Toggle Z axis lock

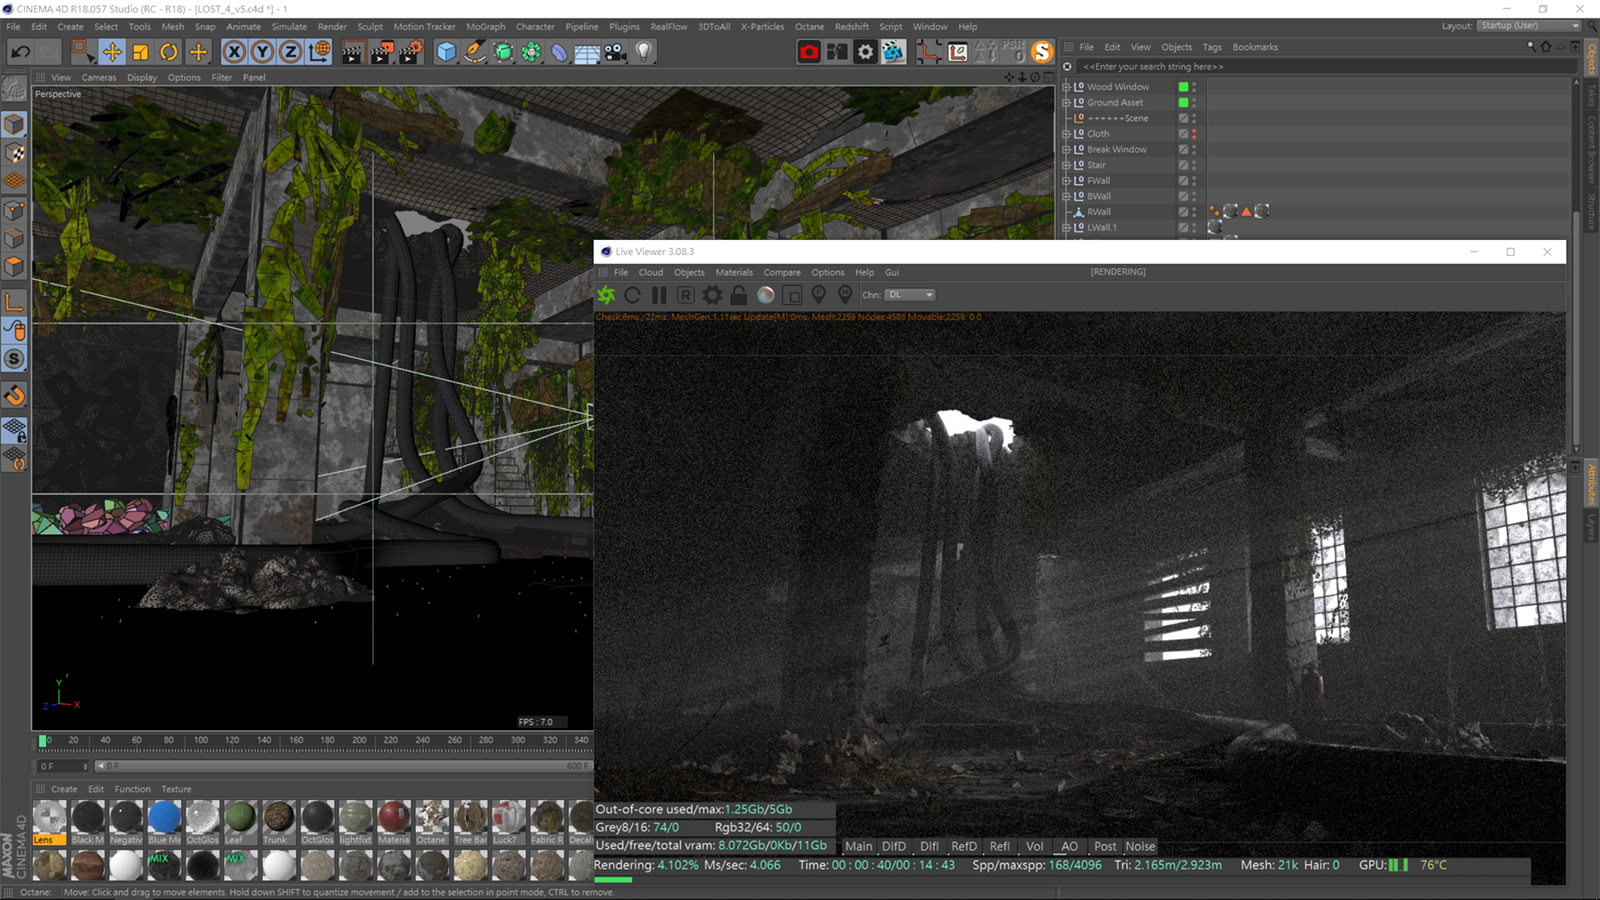tap(290, 52)
